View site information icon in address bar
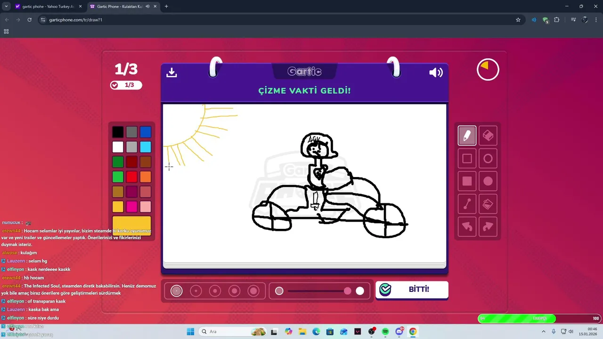Image resolution: width=603 pixels, height=339 pixels. tap(43, 20)
